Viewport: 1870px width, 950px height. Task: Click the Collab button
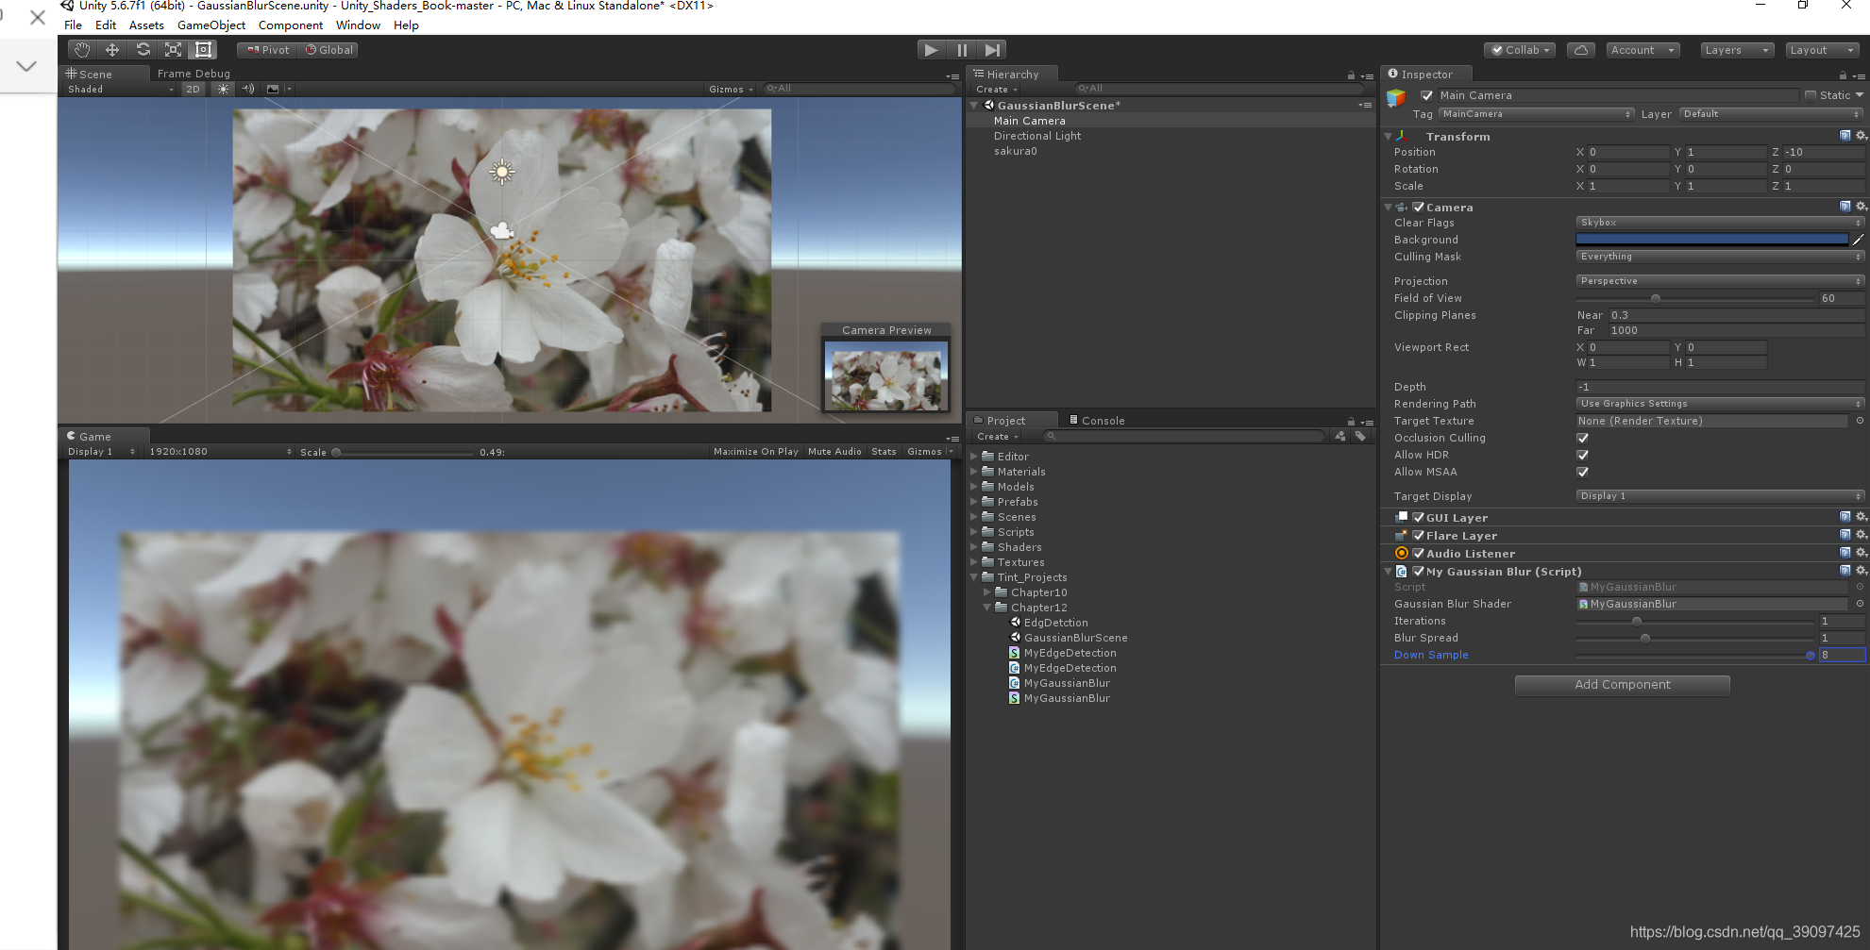pos(1520,50)
